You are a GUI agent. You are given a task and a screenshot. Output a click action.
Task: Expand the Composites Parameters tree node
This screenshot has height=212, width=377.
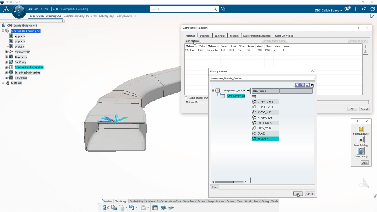(x=7, y=67)
